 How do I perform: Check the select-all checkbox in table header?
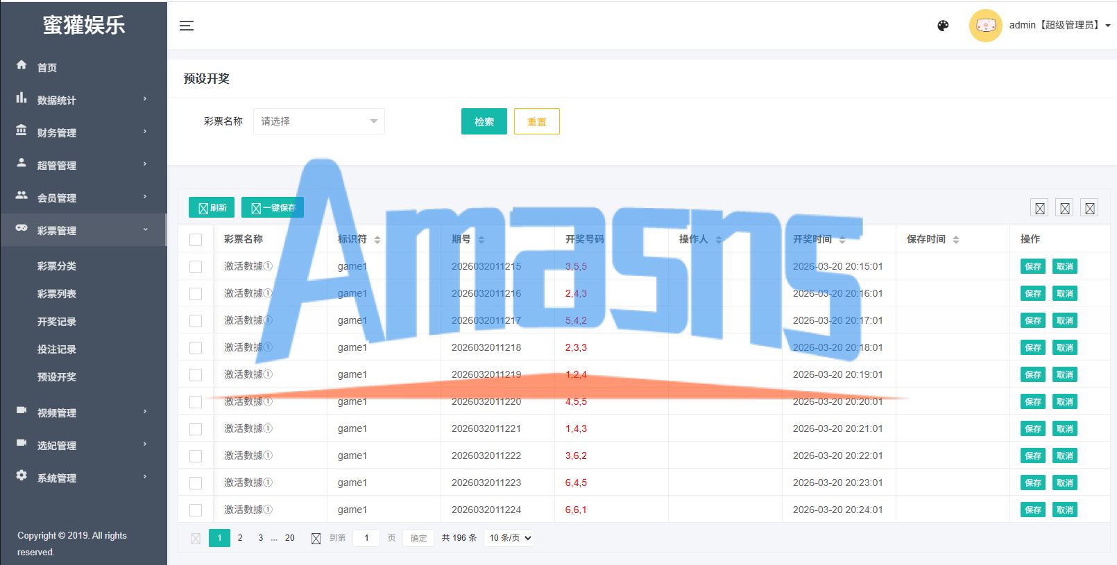(196, 240)
